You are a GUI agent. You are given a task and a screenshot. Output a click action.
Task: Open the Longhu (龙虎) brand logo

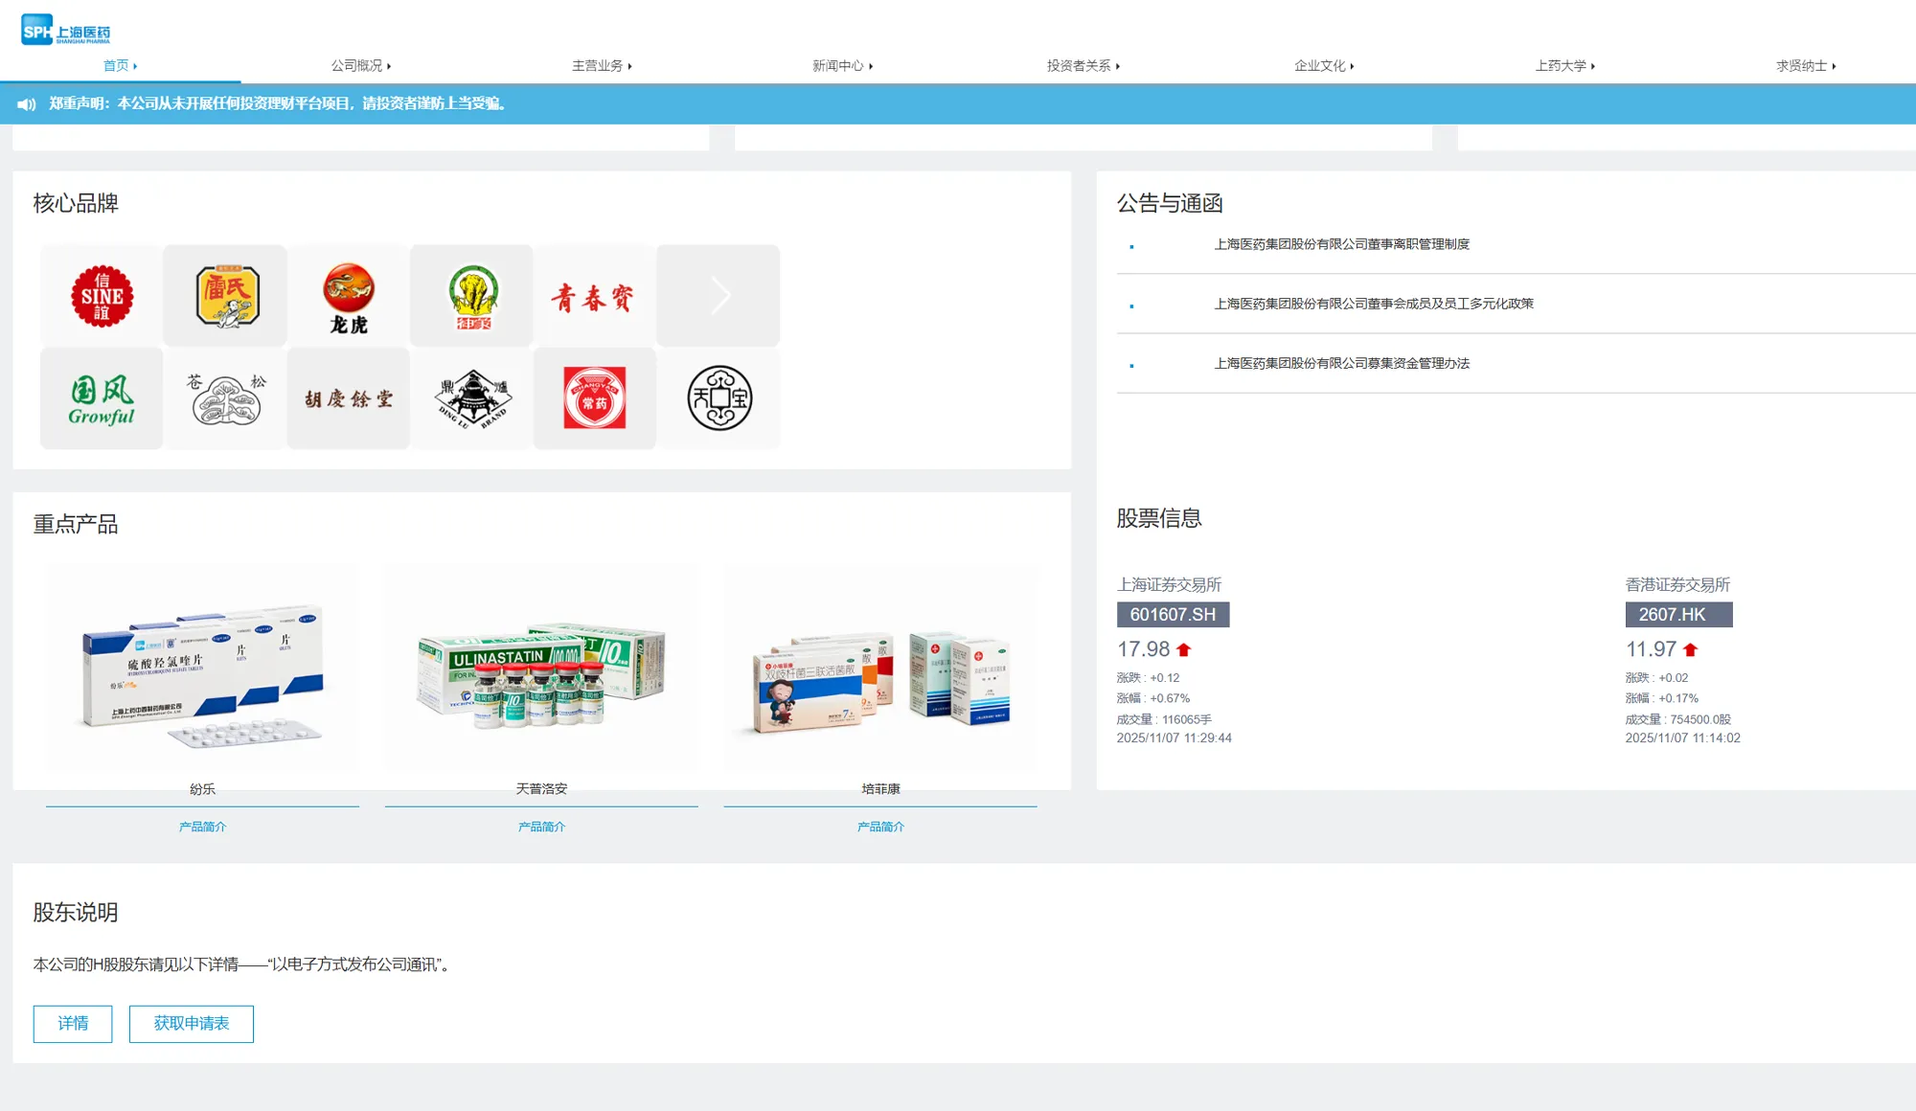pyautogui.click(x=349, y=296)
